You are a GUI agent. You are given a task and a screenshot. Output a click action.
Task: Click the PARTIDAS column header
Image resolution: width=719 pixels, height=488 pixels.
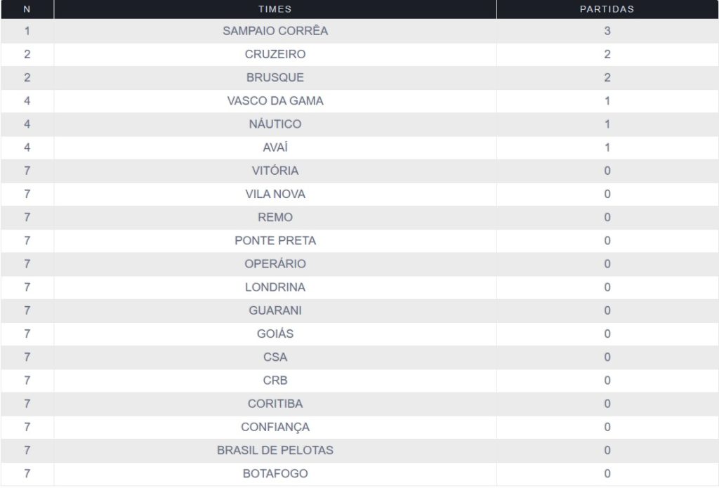607,9
